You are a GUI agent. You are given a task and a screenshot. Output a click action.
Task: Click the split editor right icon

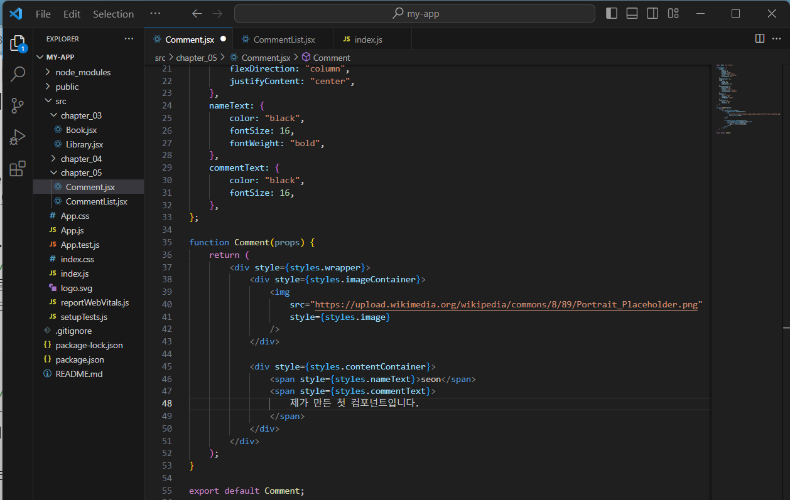759,39
